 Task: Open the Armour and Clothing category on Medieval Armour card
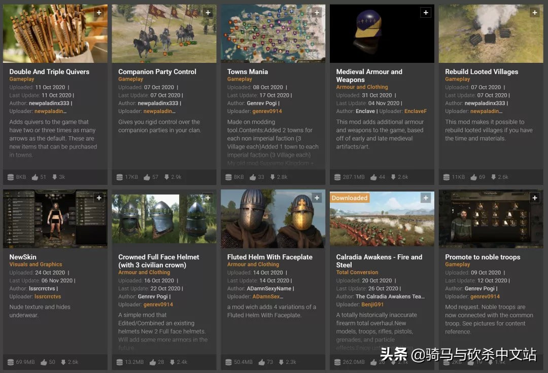(x=362, y=87)
